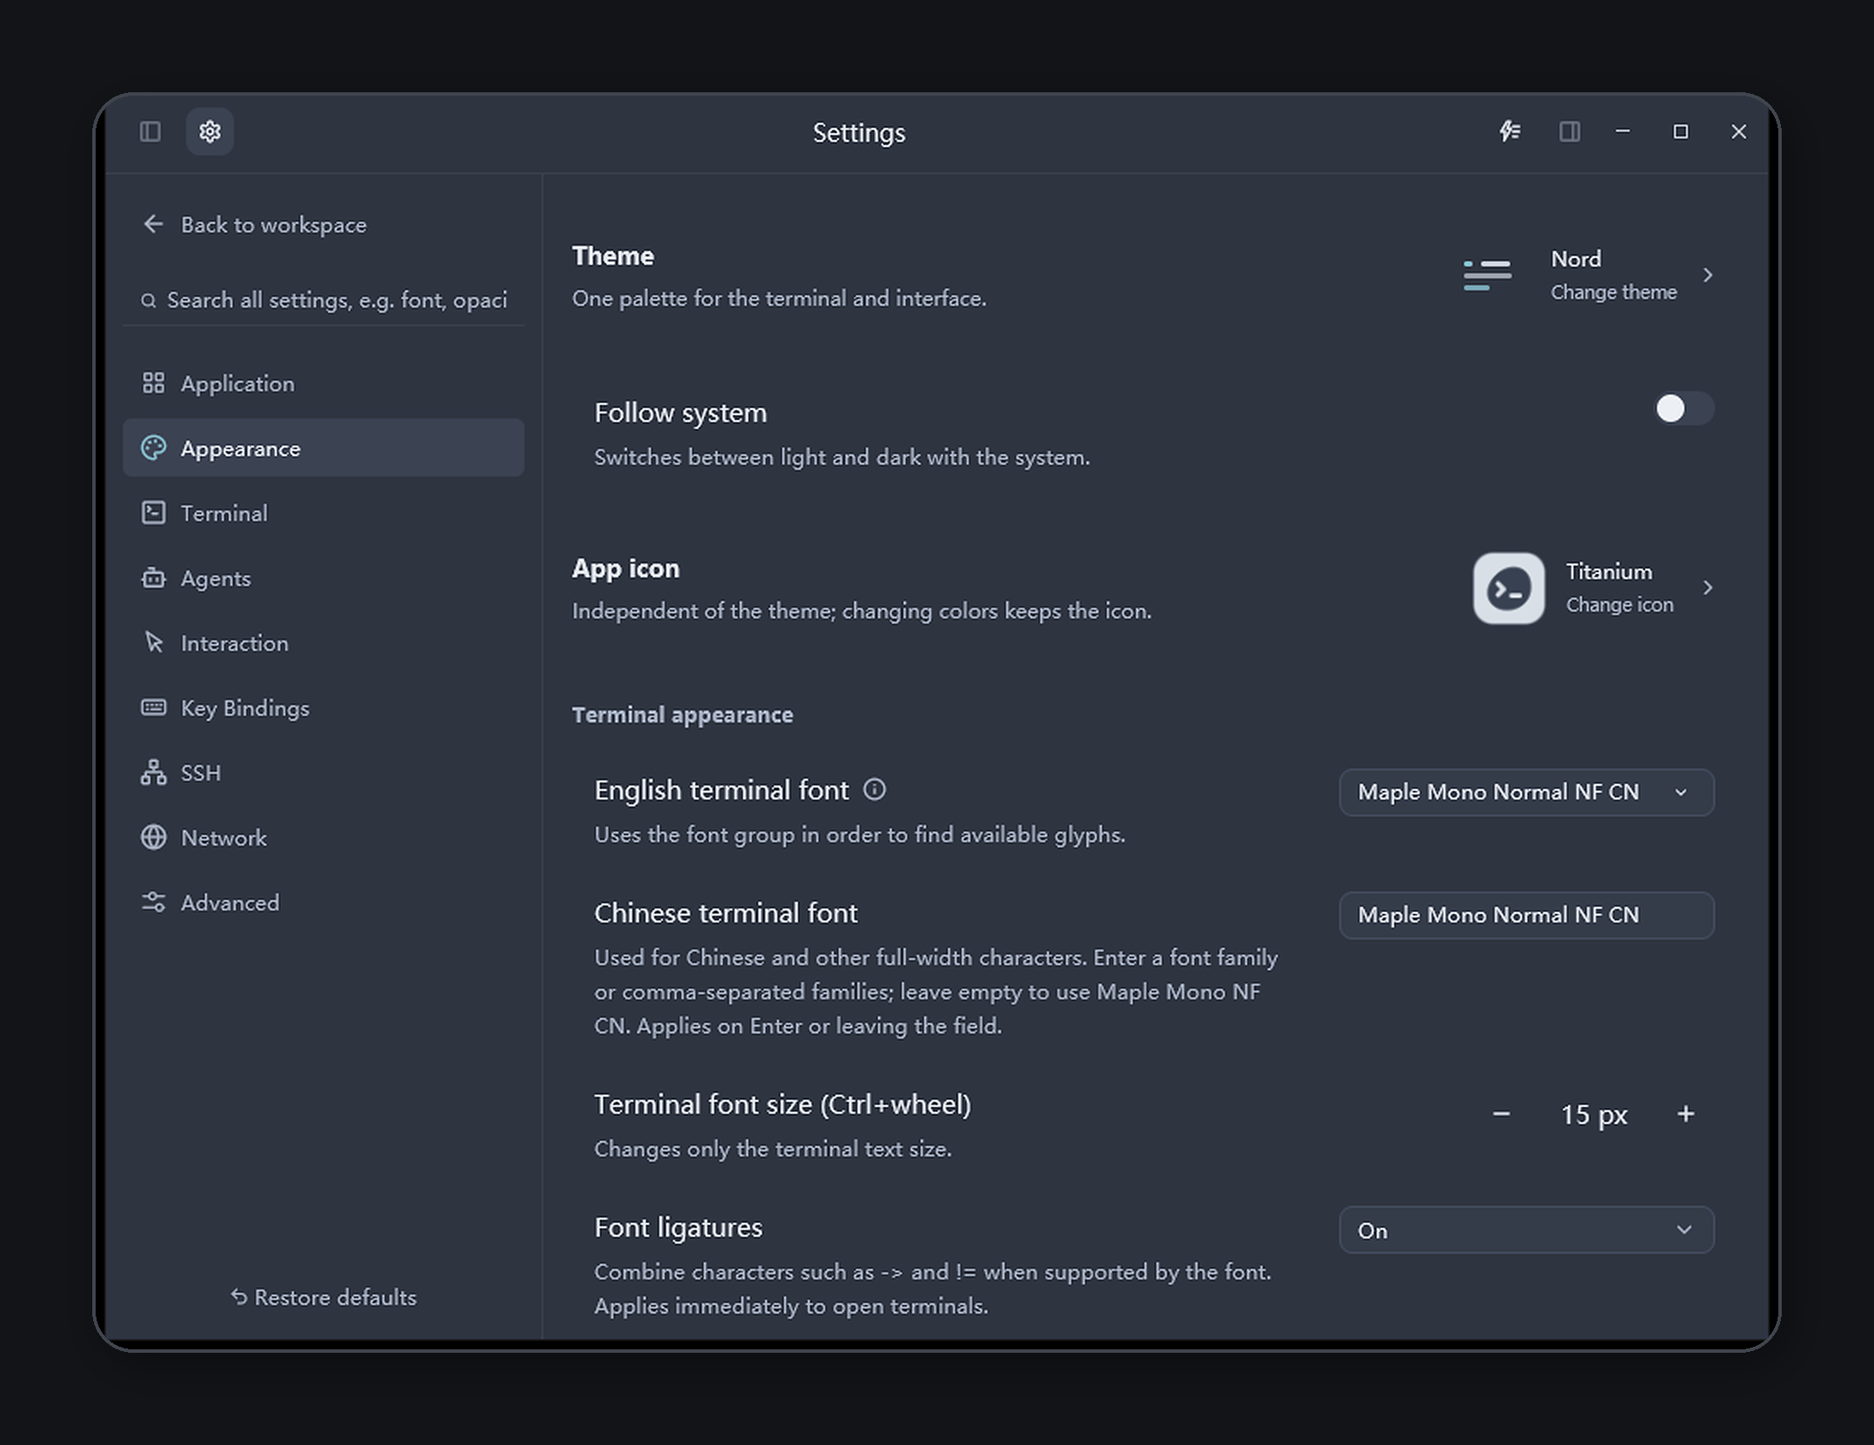Increase terminal font size with plus button
This screenshot has width=1874, height=1445.
1685,1114
